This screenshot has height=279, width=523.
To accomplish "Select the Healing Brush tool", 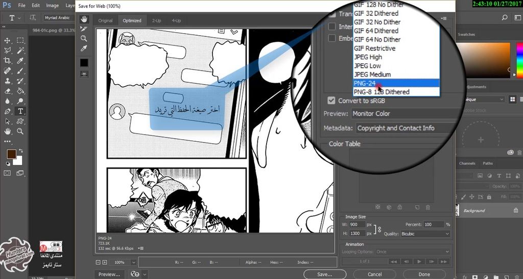I will point(7,71).
